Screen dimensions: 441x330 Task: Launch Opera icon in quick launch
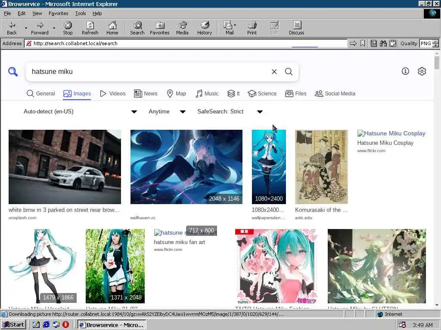[x=65, y=325]
